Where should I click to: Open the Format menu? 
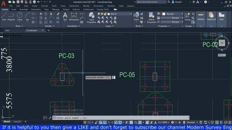[44, 6]
